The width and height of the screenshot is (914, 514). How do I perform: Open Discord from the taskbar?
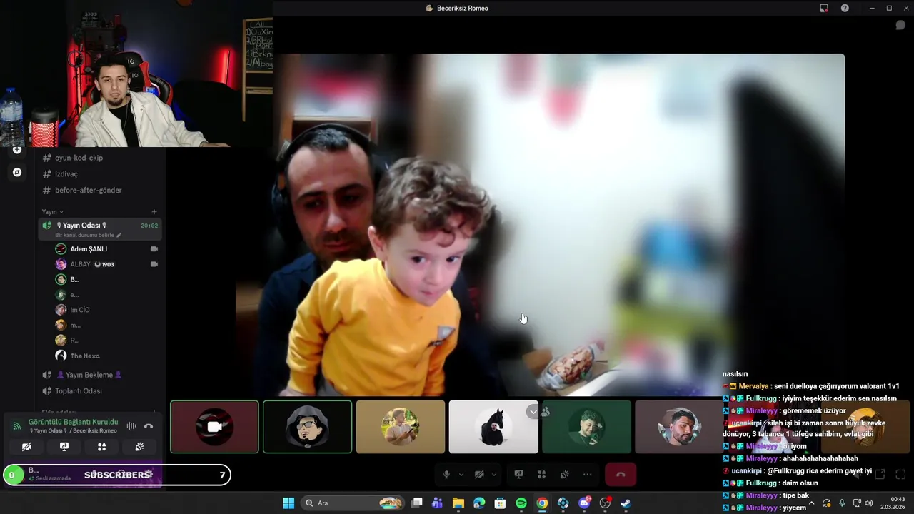(585, 503)
